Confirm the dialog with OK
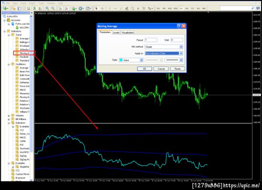 [145, 69]
